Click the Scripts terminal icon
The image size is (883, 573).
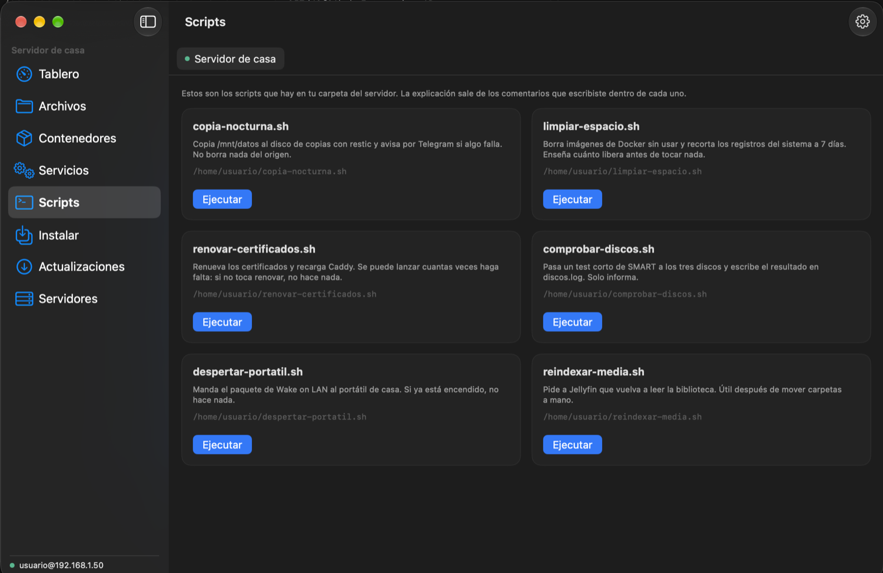pos(24,202)
